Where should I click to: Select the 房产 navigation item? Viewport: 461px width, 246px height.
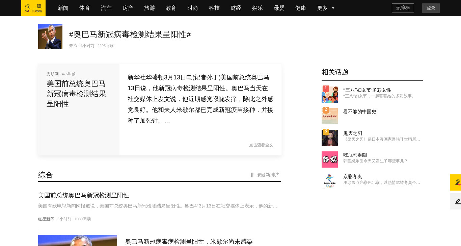tap(128, 8)
